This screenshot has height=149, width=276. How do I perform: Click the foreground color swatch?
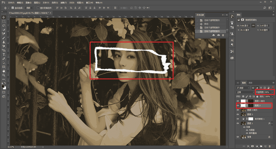point(3,86)
